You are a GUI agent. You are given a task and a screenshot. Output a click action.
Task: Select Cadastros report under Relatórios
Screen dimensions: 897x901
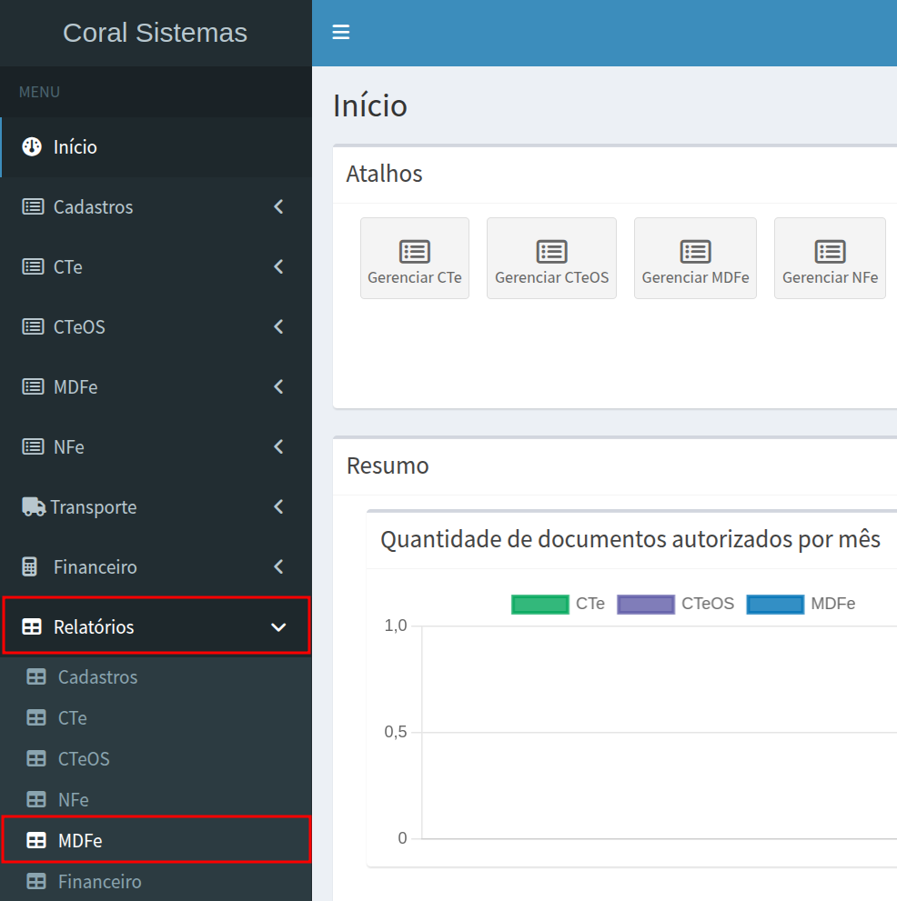click(97, 677)
